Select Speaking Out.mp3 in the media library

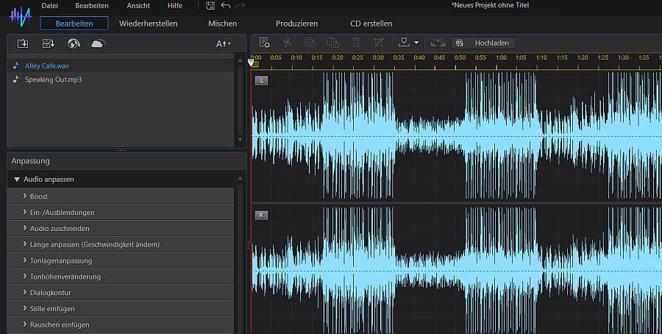(53, 79)
